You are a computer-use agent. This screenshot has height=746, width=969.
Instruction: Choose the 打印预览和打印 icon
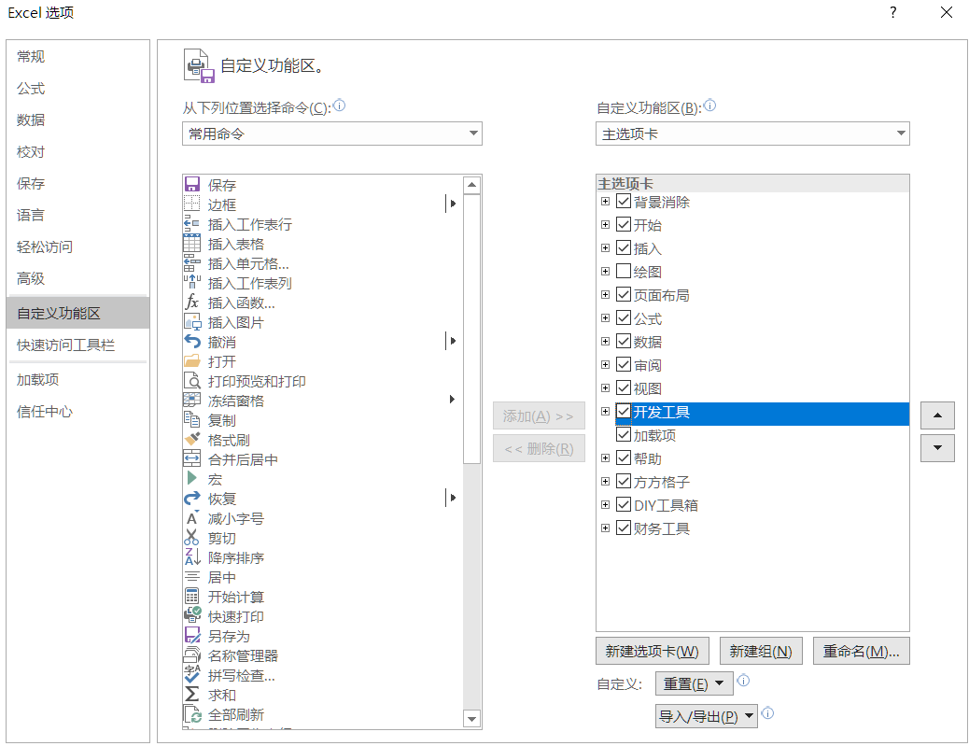192,381
